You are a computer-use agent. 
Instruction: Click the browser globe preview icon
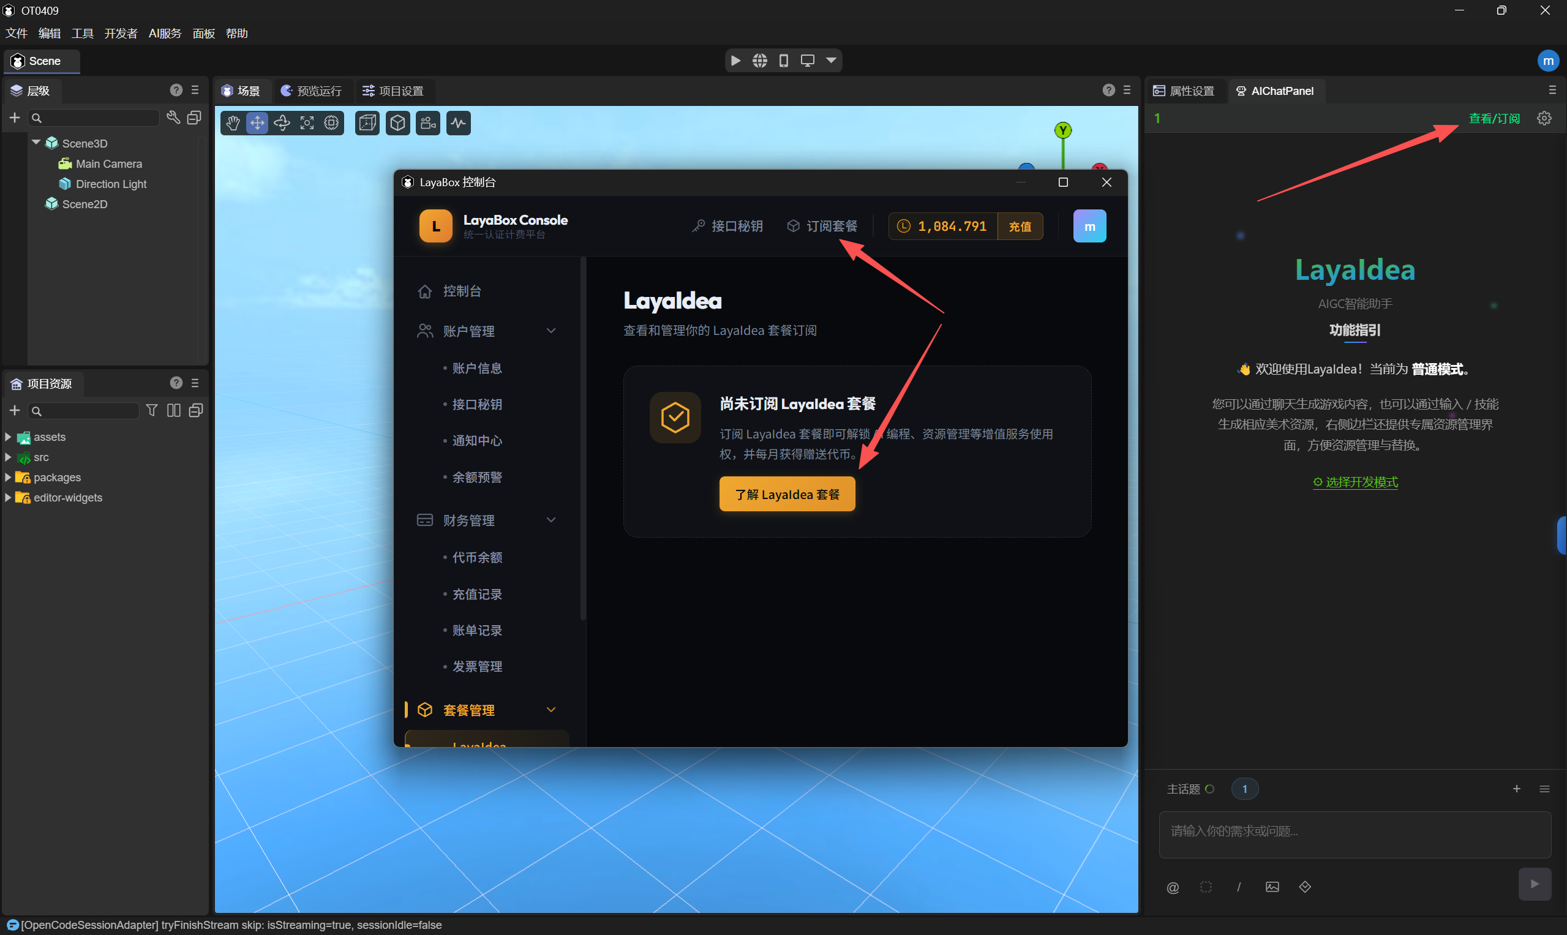pyautogui.click(x=760, y=61)
